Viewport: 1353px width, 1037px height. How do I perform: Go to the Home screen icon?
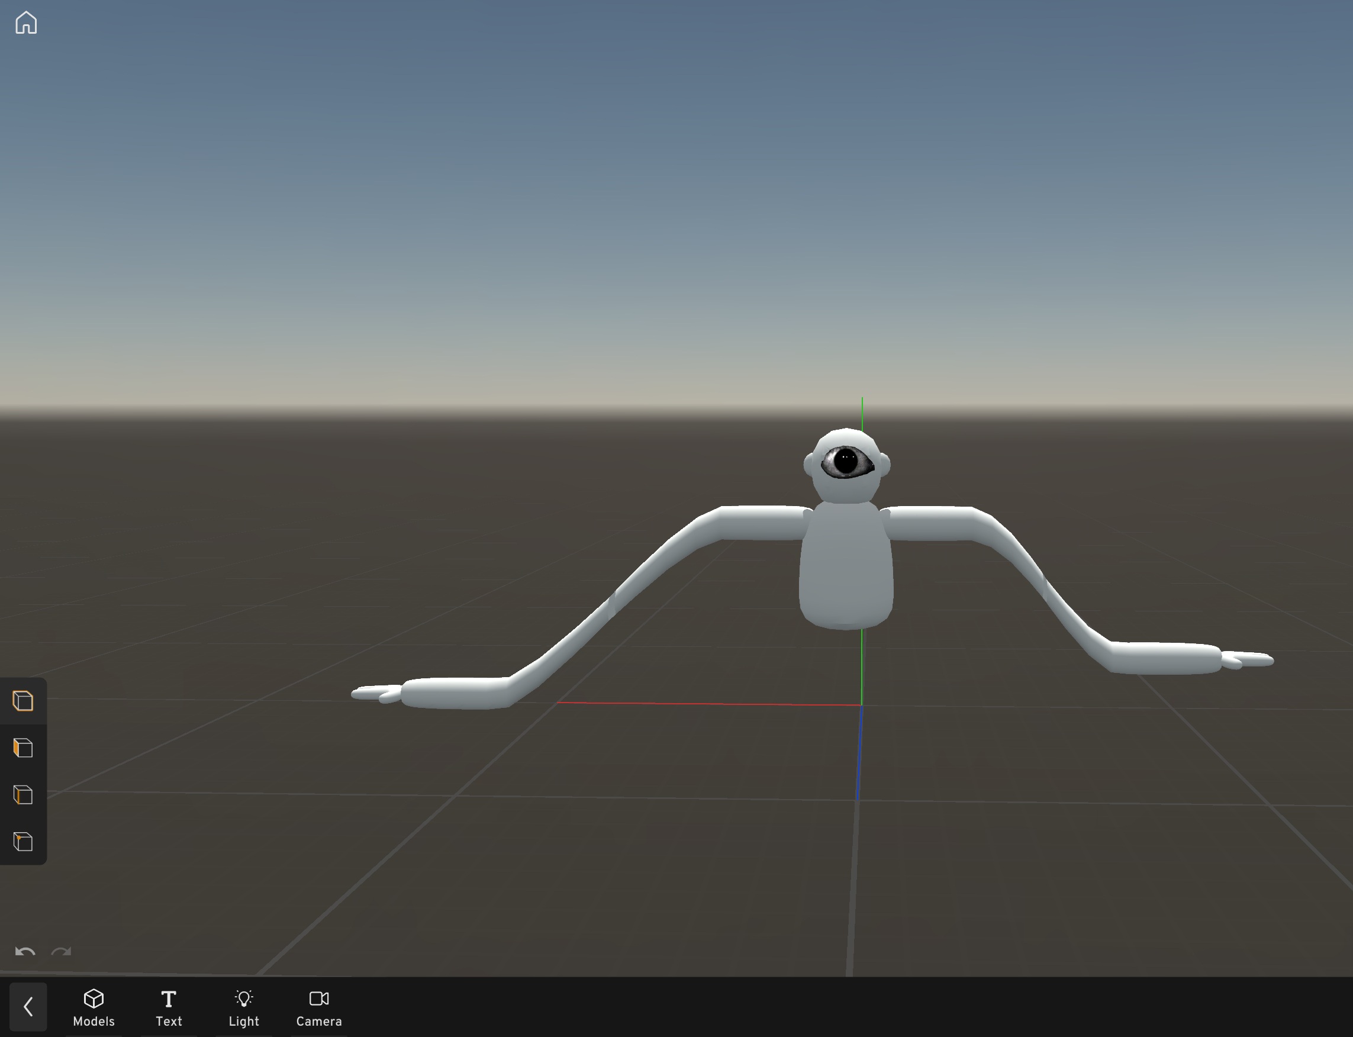[26, 23]
